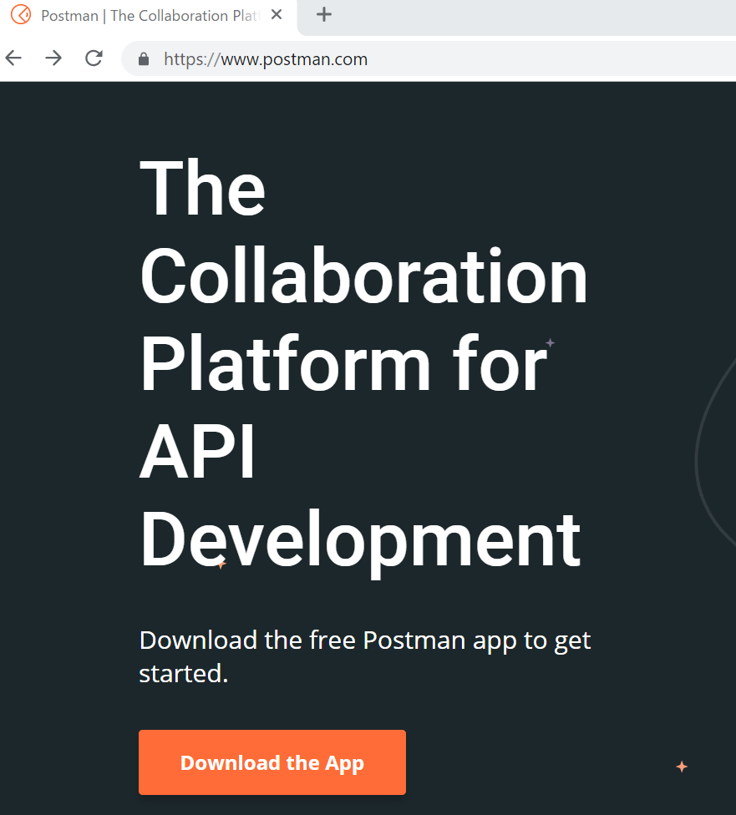The height and width of the screenshot is (815, 736).
Task: Open a new browser tab
Action: pos(323,14)
